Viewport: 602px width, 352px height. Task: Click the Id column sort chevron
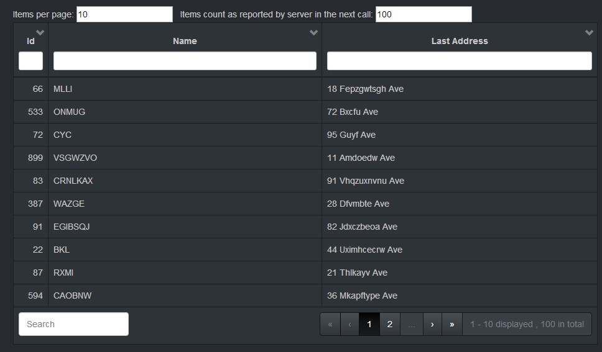[40, 32]
